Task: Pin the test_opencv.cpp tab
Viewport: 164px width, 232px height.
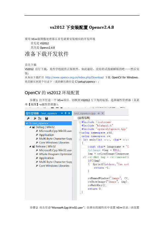Action: point(99,113)
